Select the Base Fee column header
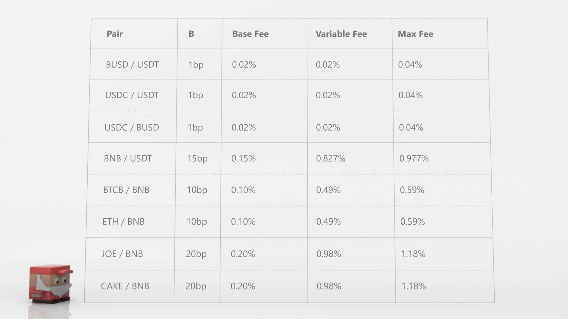 [x=250, y=34]
